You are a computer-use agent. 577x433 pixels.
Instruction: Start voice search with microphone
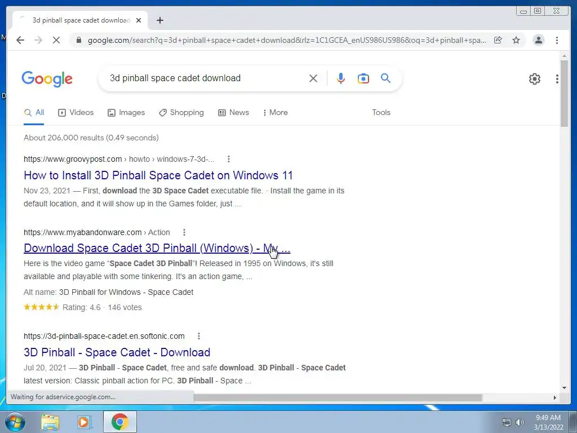pyautogui.click(x=341, y=78)
